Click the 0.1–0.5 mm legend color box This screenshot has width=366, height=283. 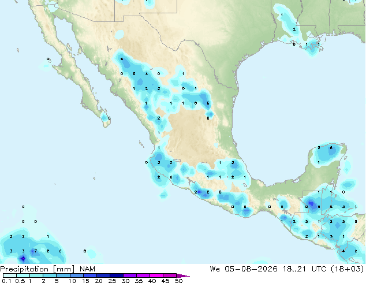click(10, 275)
